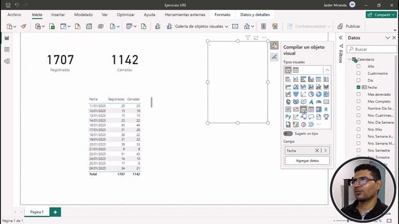399x224 pixels.
Task: Check the Año field checkbox
Action: click(358, 67)
